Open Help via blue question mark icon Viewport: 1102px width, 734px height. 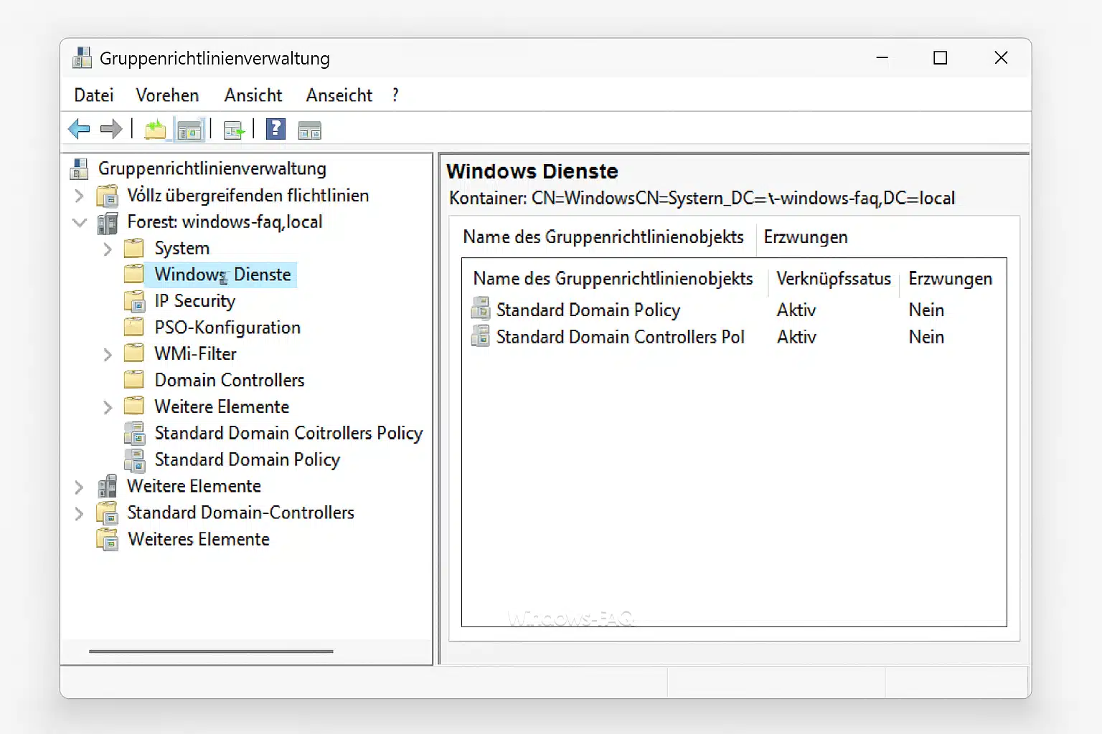(275, 129)
